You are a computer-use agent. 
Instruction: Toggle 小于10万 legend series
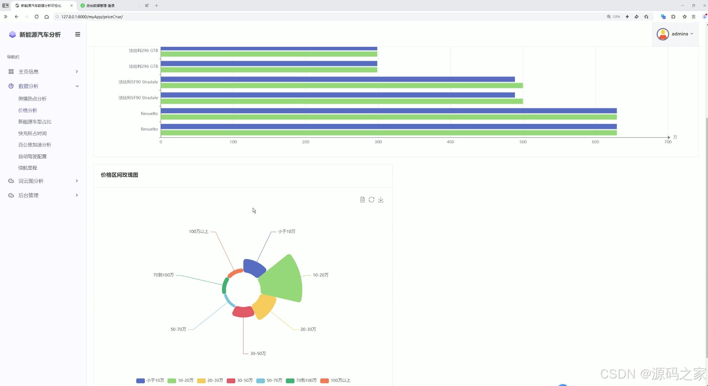[x=150, y=380]
